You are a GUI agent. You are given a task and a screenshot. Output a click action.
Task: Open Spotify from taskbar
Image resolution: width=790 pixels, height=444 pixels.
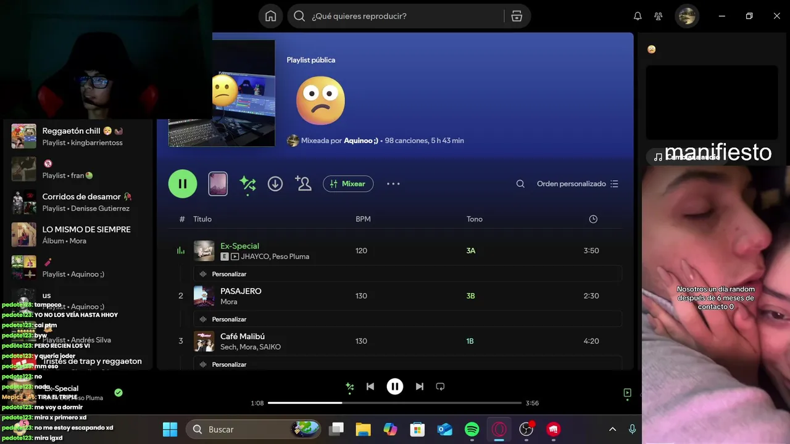pos(472,429)
